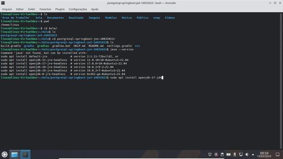Click 'HELP.md' in the file listing
The height and width of the screenshot is (159, 283).
tap(80, 46)
